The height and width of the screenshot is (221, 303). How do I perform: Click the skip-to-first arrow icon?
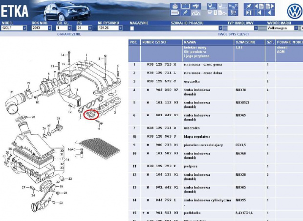tap(259, 13)
